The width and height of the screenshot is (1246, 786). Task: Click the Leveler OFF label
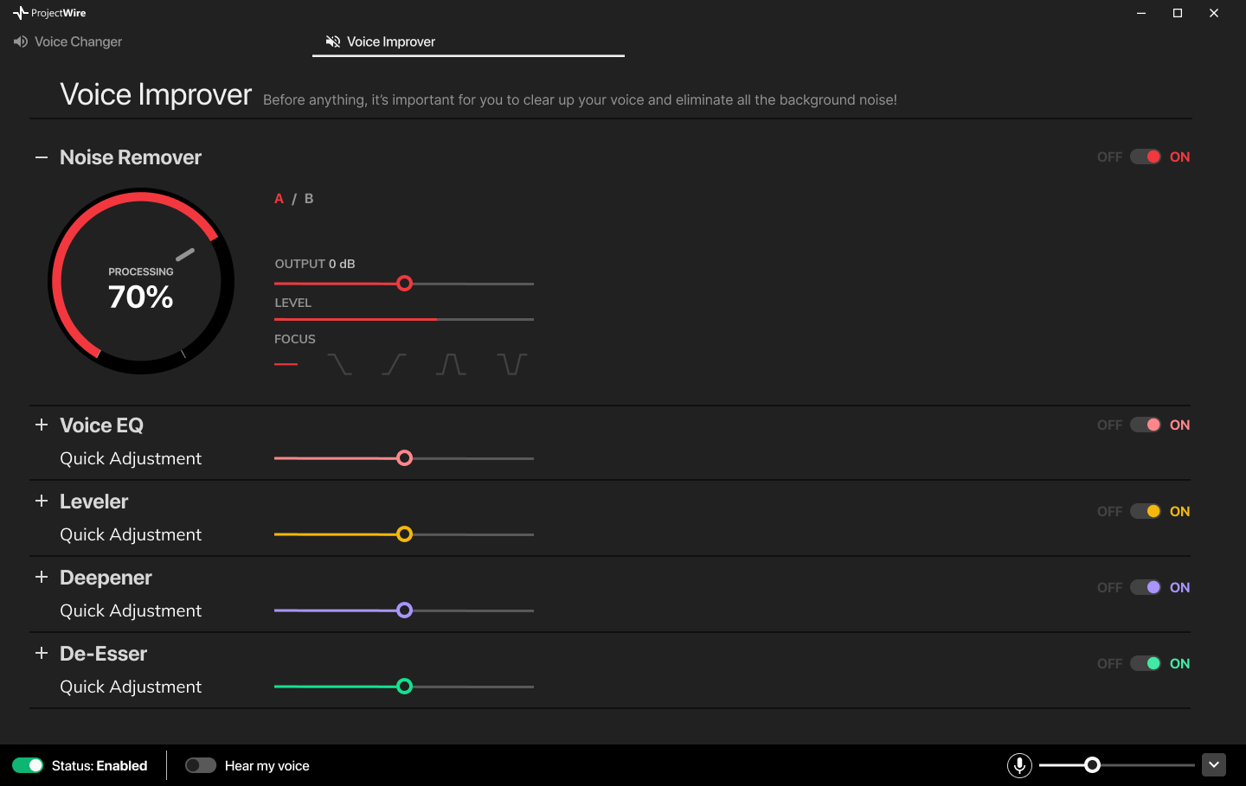(1109, 511)
